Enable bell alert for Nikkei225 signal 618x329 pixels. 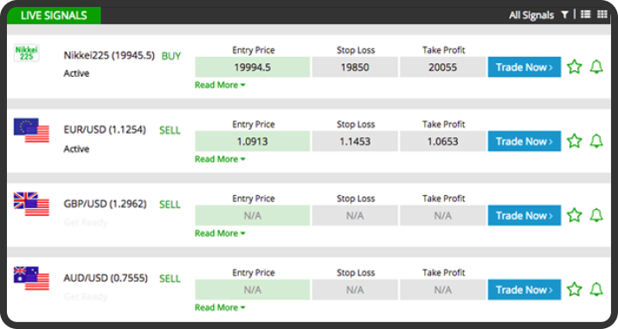click(x=596, y=66)
